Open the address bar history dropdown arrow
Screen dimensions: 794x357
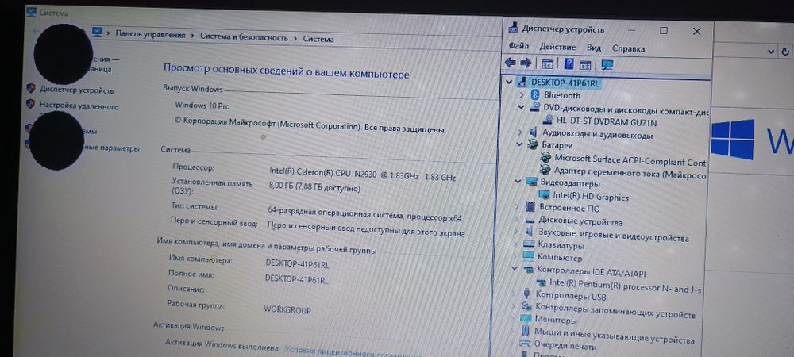(x=771, y=52)
